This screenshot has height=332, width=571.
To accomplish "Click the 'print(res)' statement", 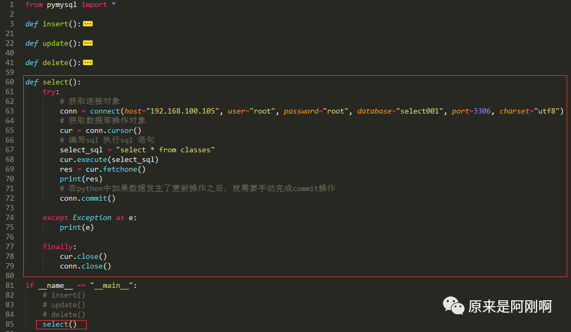I will click(81, 179).
